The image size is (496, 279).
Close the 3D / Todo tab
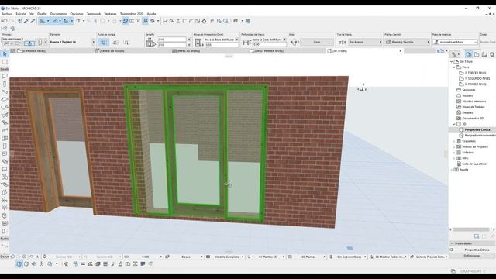click(x=401, y=51)
